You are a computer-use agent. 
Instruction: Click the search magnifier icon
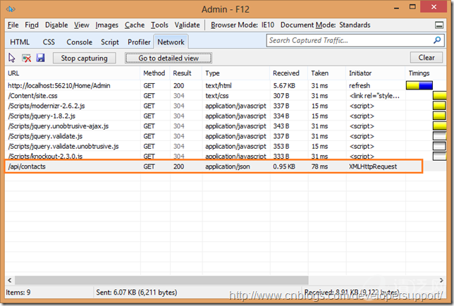pyautogui.click(x=438, y=40)
